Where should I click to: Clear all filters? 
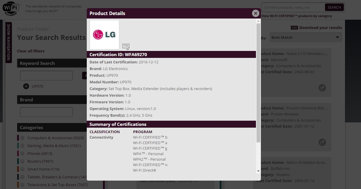pos(31,51)
